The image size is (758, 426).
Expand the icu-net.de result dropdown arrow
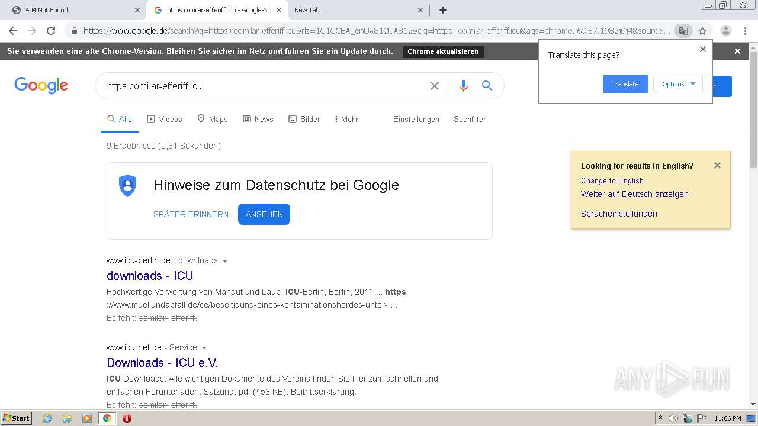(x=204, y=348)
